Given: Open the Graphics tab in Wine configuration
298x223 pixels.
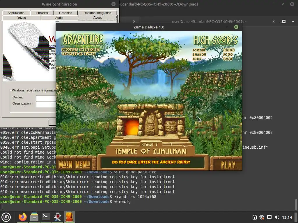Looking at the screenshot, I should point(65,13).
